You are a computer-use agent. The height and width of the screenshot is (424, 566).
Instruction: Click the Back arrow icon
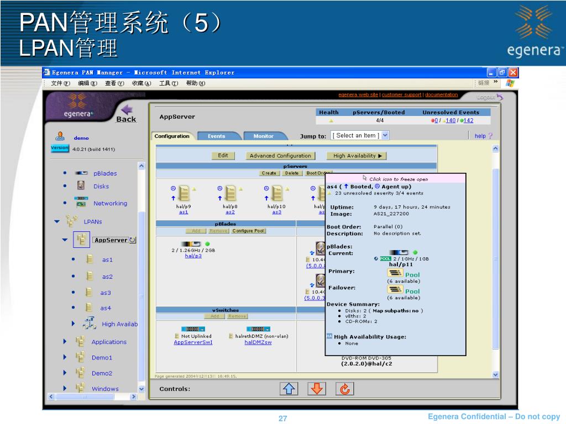(x=128, y=109)
